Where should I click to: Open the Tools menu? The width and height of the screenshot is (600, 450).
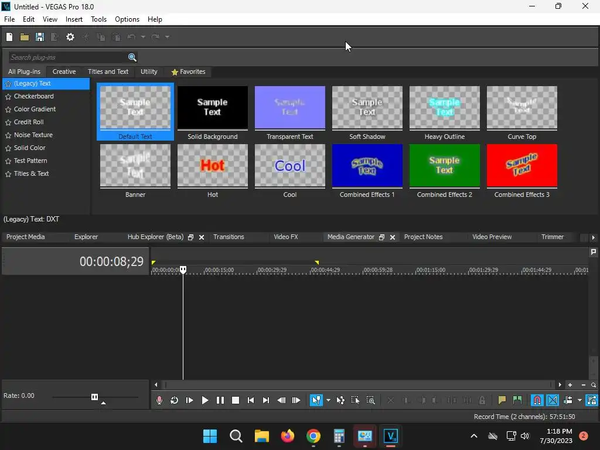tap(98, 19)
